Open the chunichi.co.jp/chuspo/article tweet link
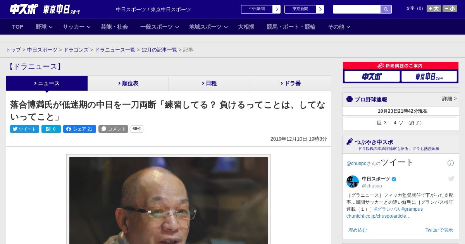Screen dimensions: 465x244 [379, 216]
